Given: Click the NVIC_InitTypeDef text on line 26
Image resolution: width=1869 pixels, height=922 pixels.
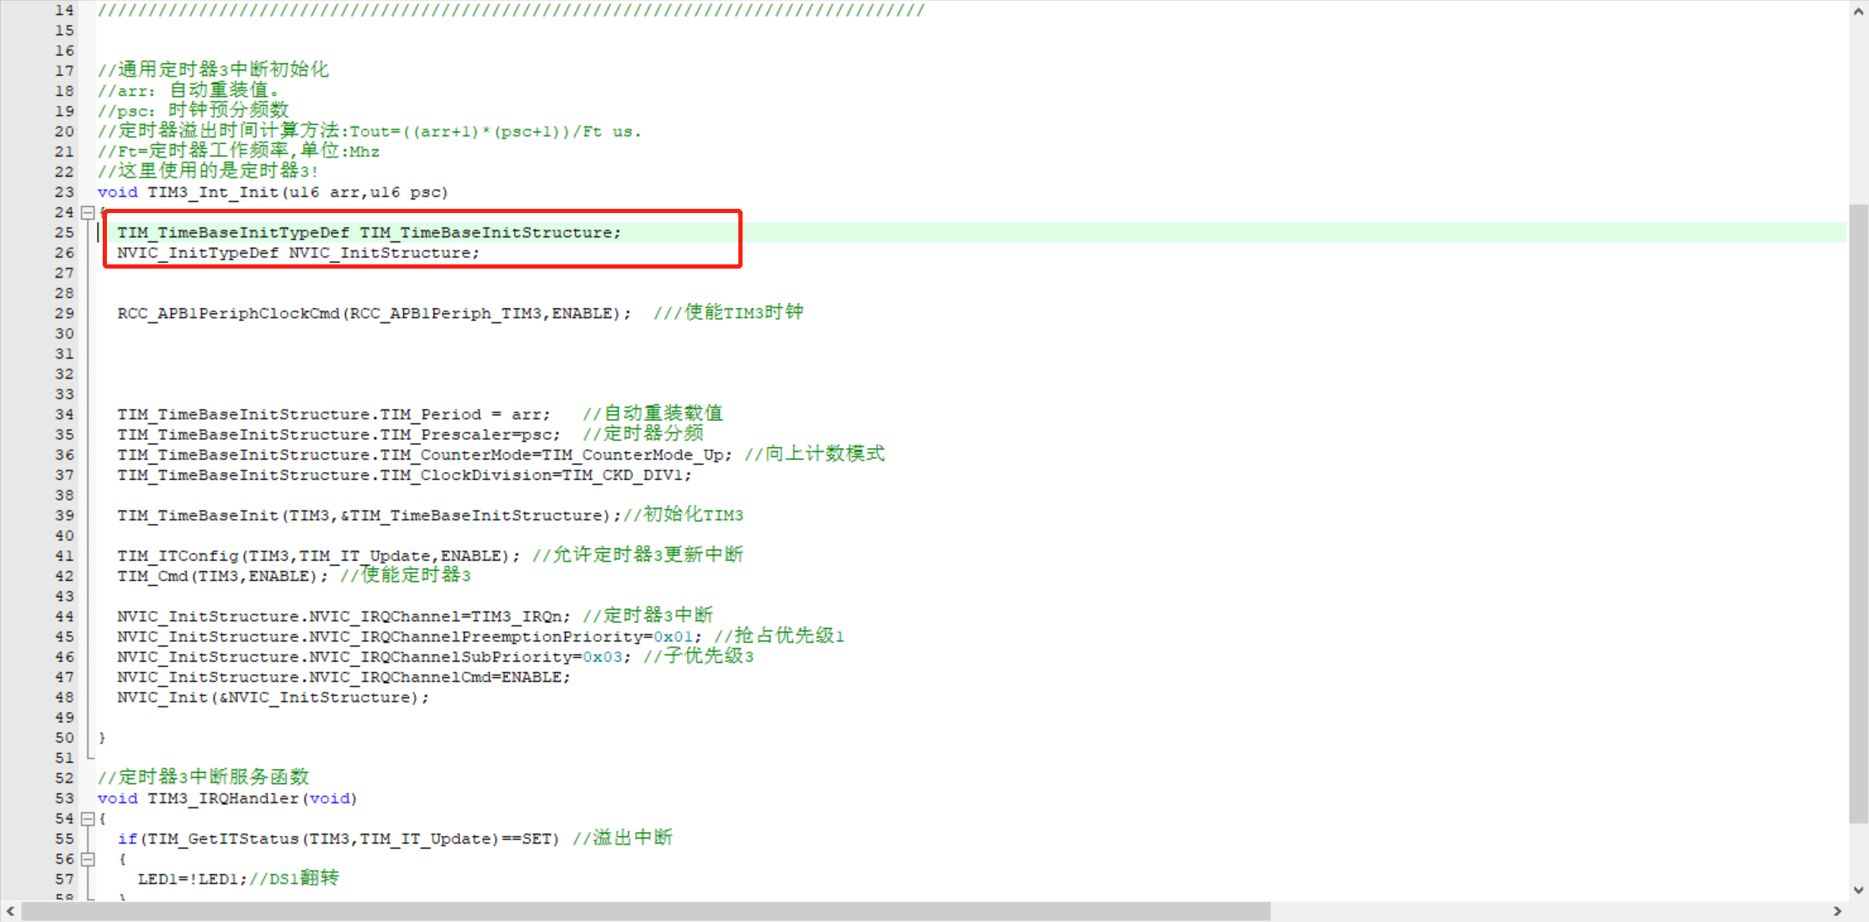Looking at the screenshot, I should (x=197, y=253).
